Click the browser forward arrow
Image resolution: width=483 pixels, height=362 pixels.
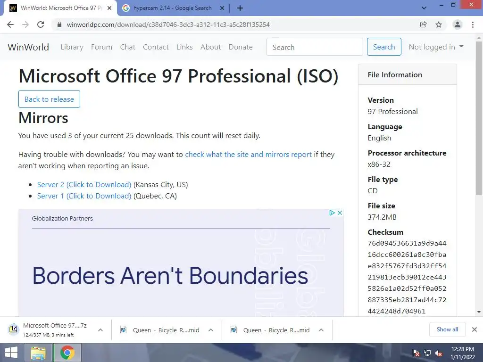pyautogui.click(x=25, y=25)
